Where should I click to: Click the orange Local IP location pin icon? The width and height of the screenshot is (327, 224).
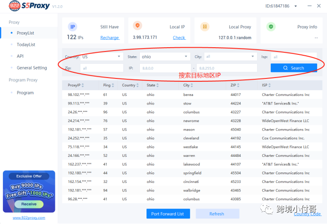(138, 26)
